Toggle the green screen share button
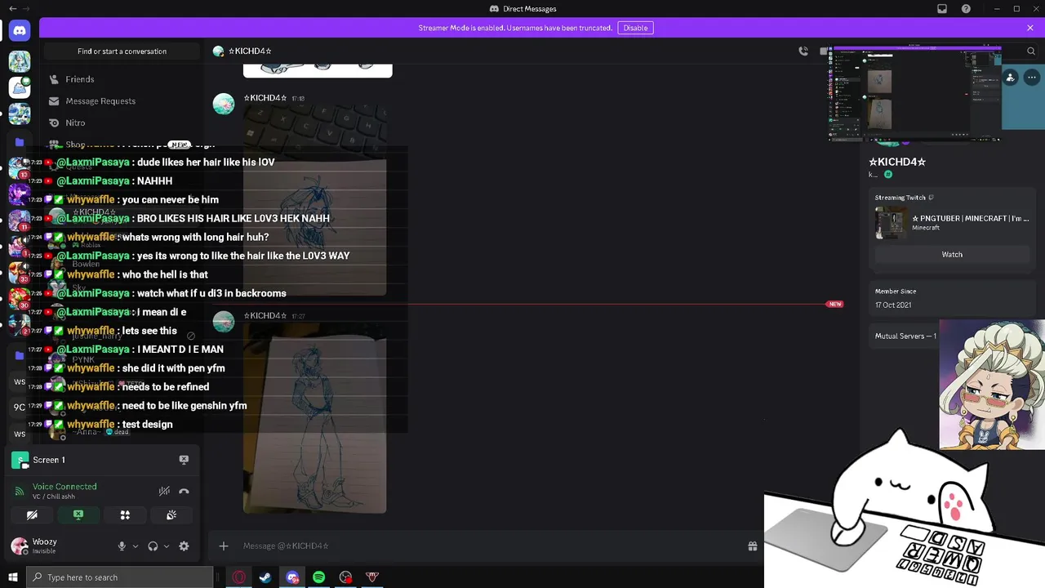The height and width of the screenshot is (588, 1045). pos(78,515)
